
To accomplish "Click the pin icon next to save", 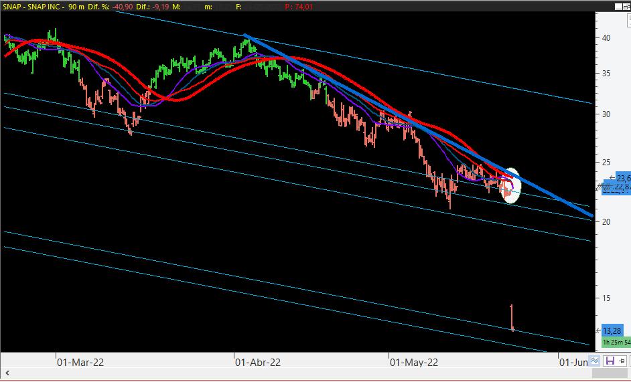I will (622, 361).
